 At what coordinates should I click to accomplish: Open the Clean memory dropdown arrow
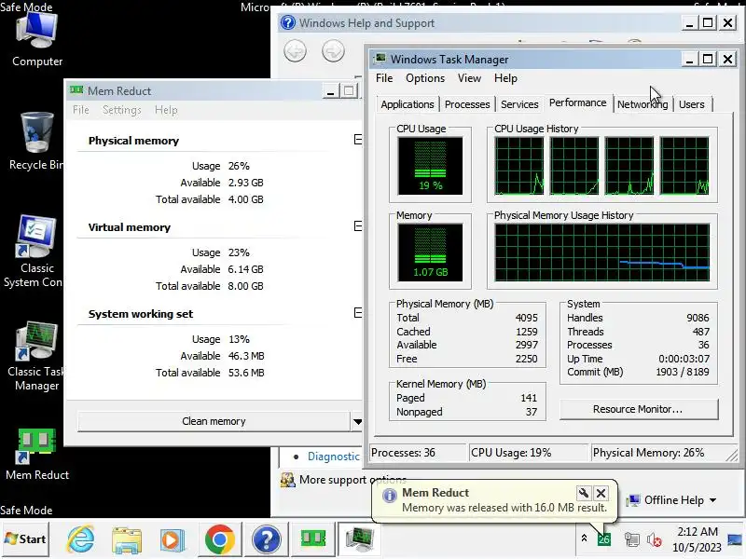coord(357,422)
